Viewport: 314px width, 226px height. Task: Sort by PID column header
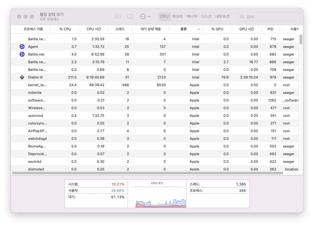tap(271, 29)
